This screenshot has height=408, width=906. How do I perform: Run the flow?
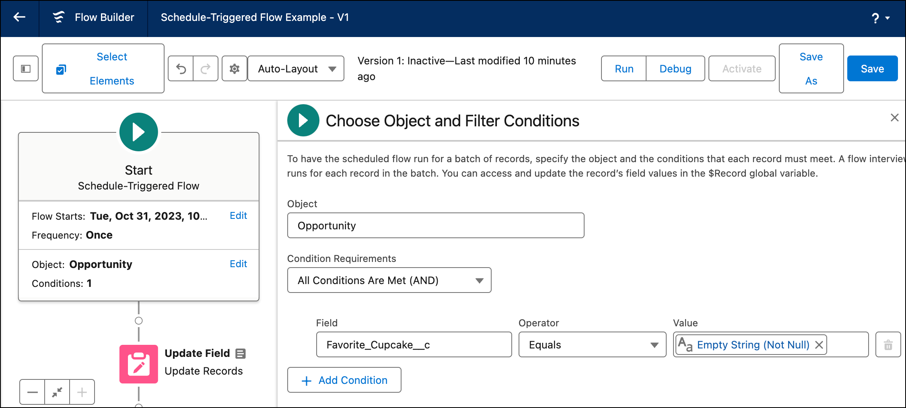coord(624,69)
